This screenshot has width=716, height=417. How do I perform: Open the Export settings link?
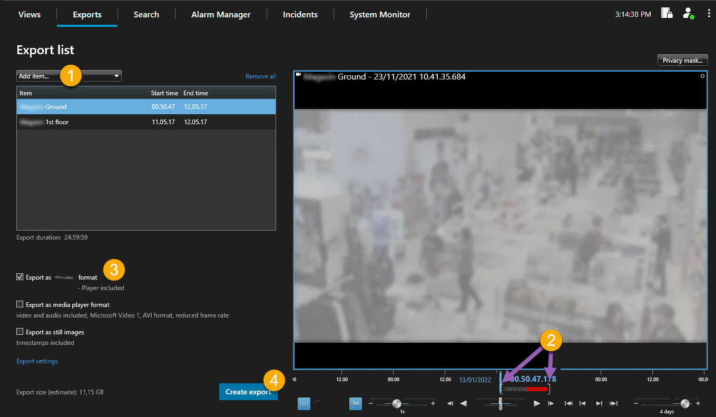[37, 361]
